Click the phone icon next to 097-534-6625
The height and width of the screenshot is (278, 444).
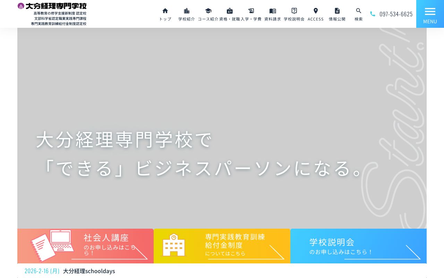373,14
